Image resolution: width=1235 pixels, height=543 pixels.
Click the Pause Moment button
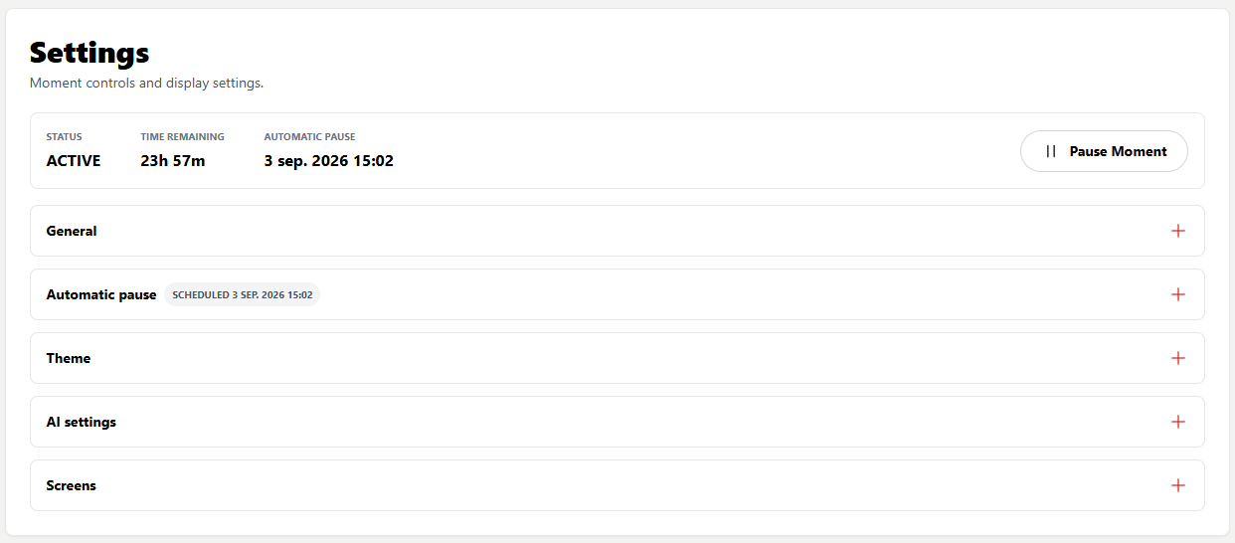(1104, 151)
